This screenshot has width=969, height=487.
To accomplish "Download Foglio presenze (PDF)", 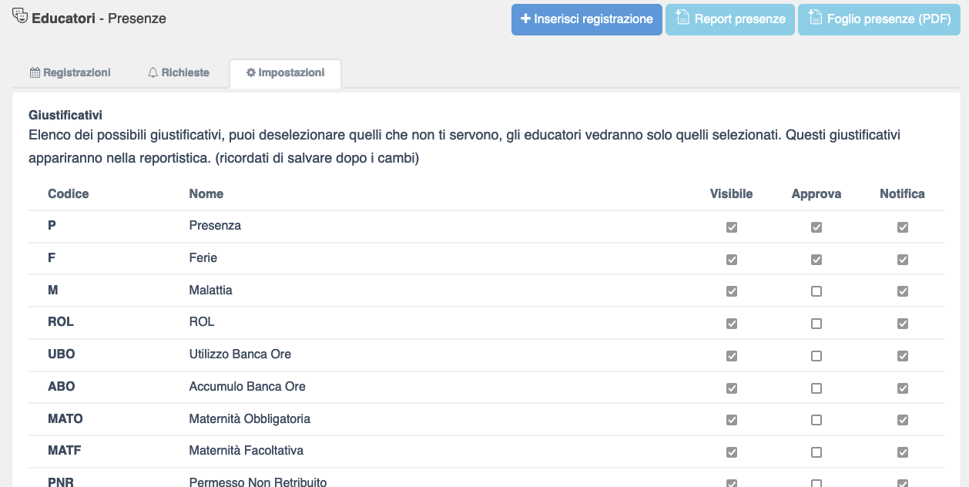I will 879,19.
